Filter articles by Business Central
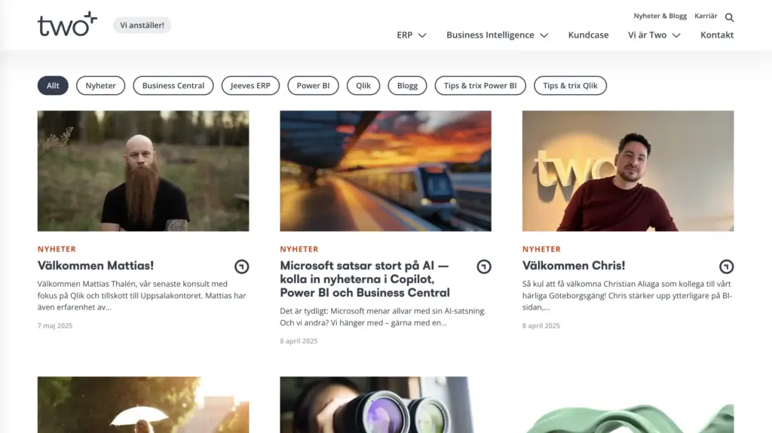 coord(173,86)
